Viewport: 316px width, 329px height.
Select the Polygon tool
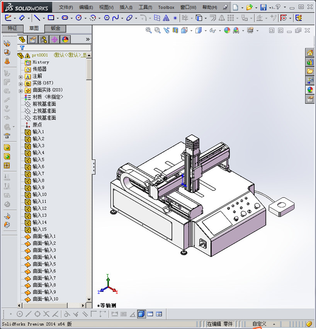pos(107,18)
